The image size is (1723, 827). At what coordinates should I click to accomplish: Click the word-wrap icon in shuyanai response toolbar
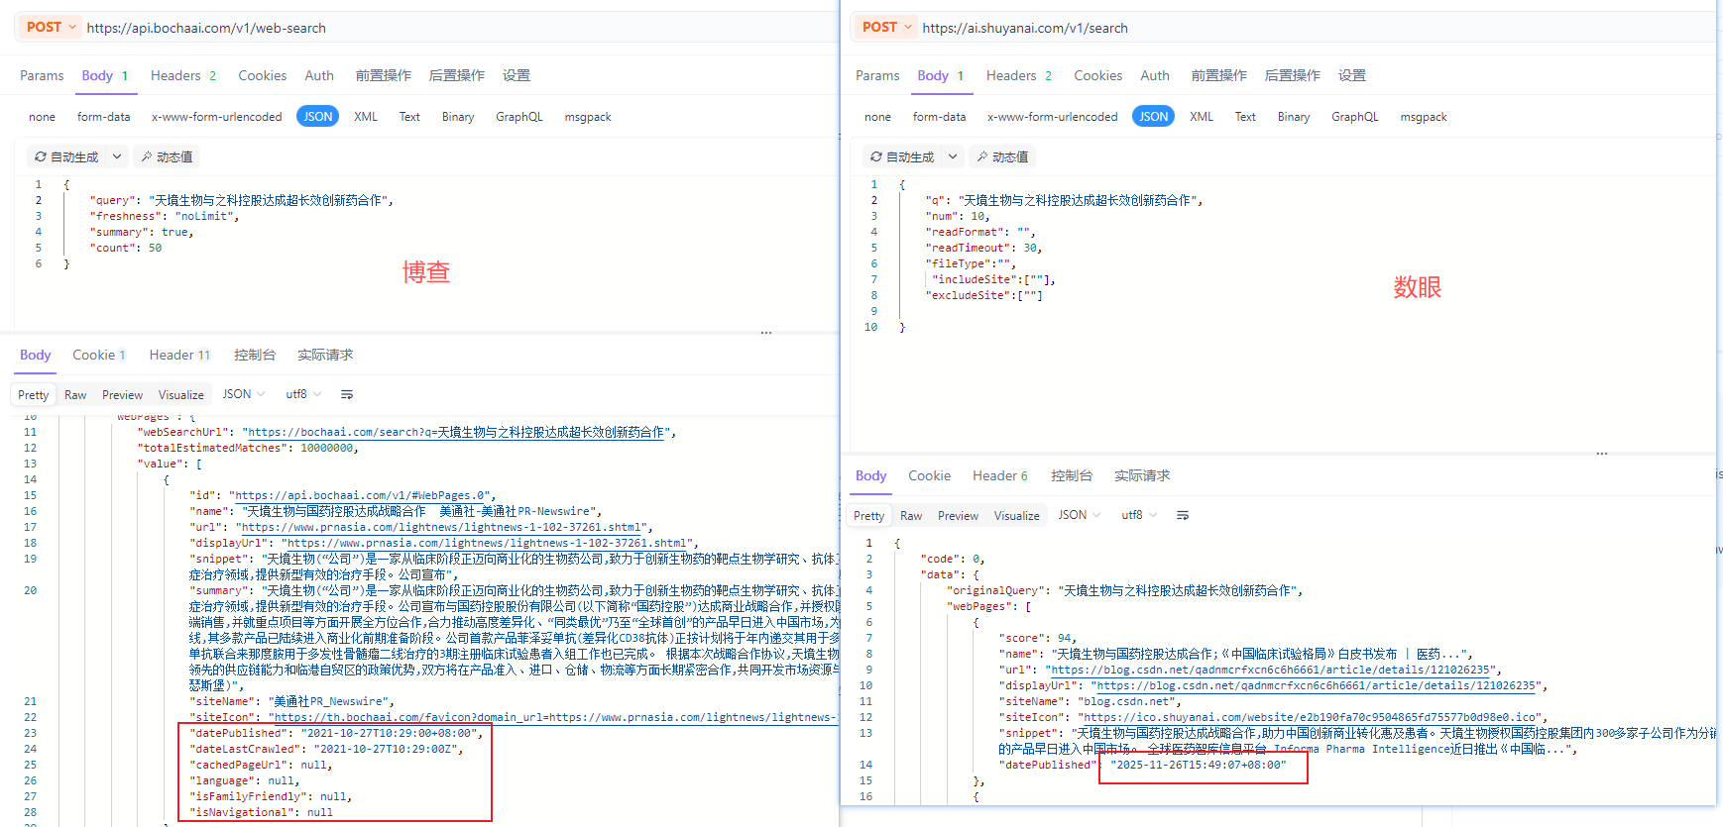[1183, 515]
